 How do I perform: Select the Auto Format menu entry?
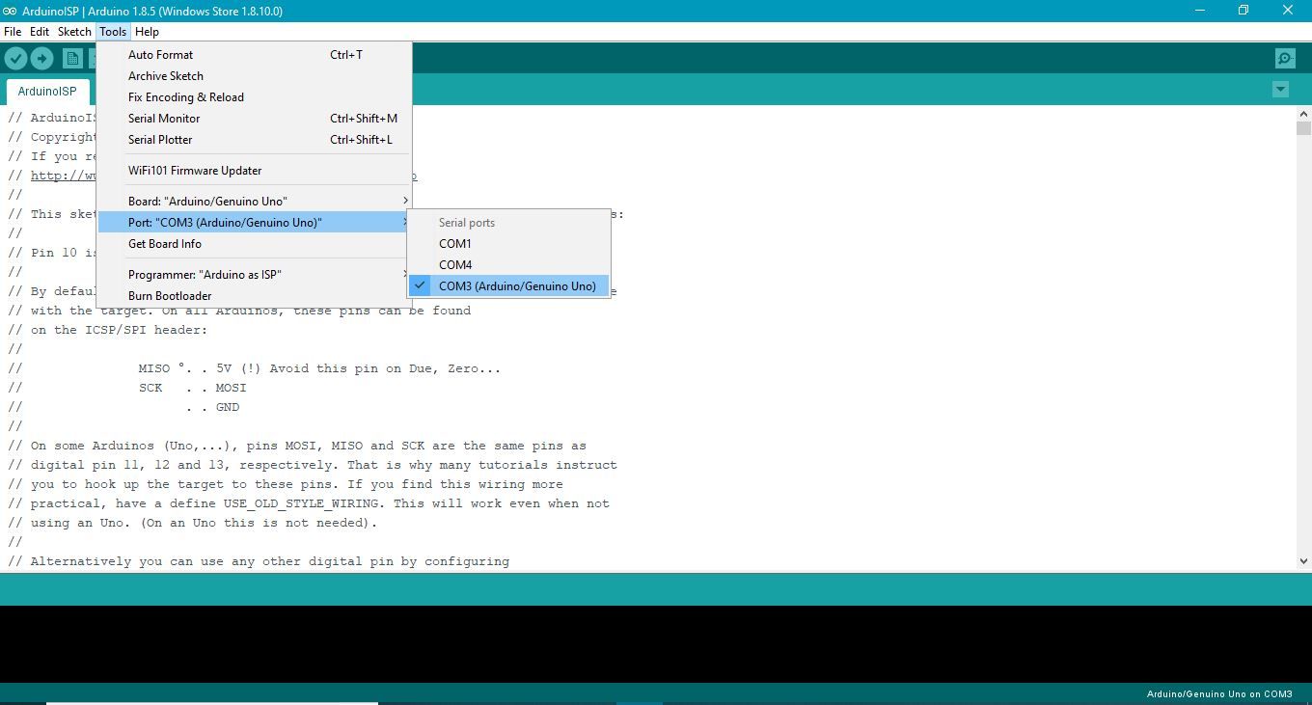pyautogui.click(x=160, y=54)
